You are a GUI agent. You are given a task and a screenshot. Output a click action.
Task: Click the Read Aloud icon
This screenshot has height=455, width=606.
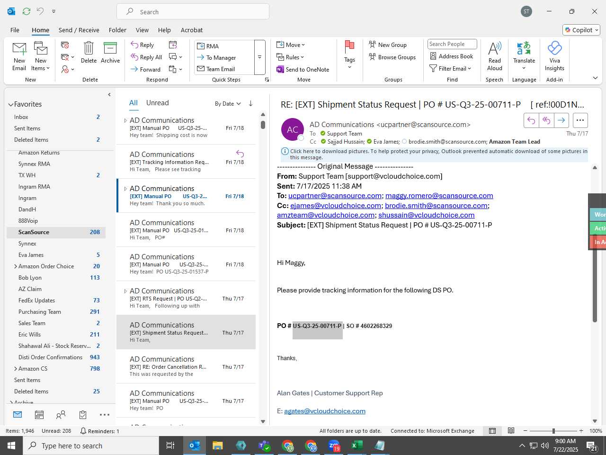click(x=495, y=48)
